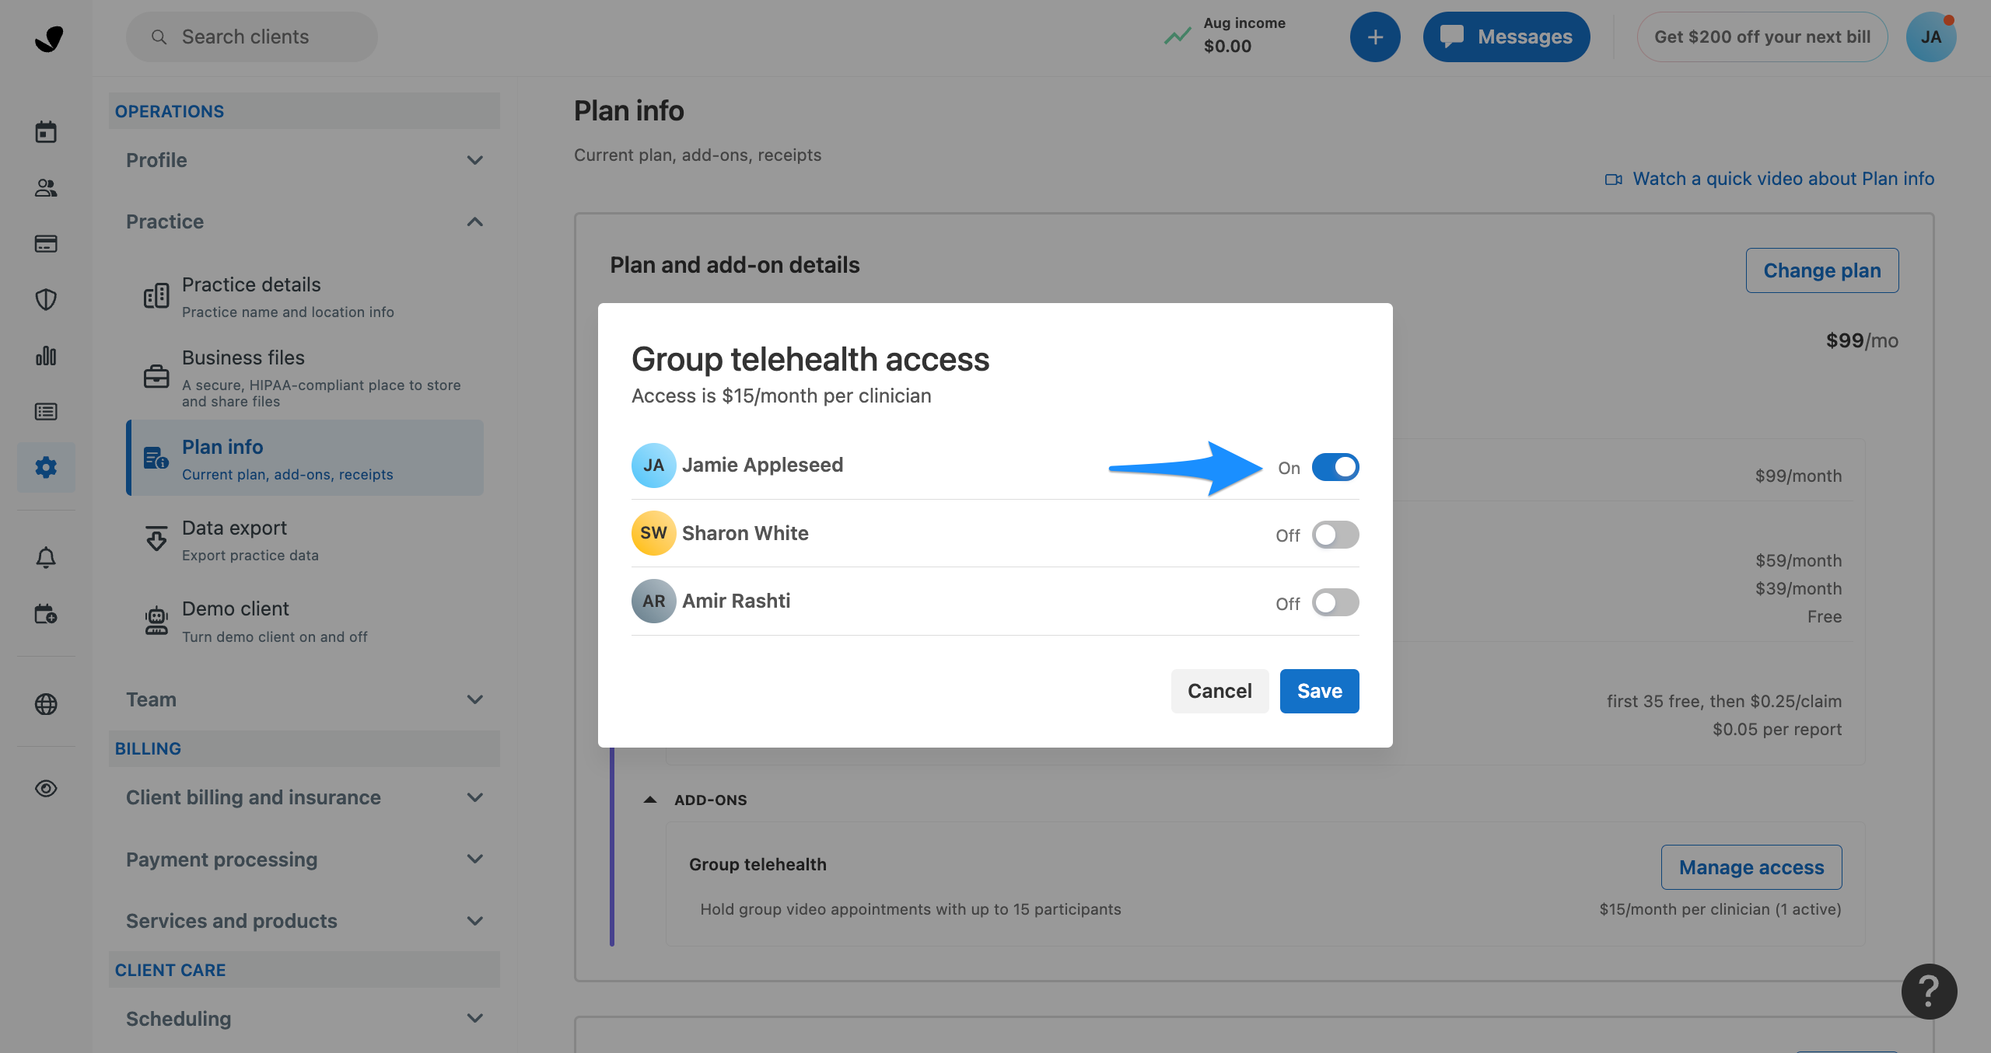This screenshot has width=1991, height=1053.
Task: Watch a quick video about Plan info
Action: click(x=1783, y=180)
